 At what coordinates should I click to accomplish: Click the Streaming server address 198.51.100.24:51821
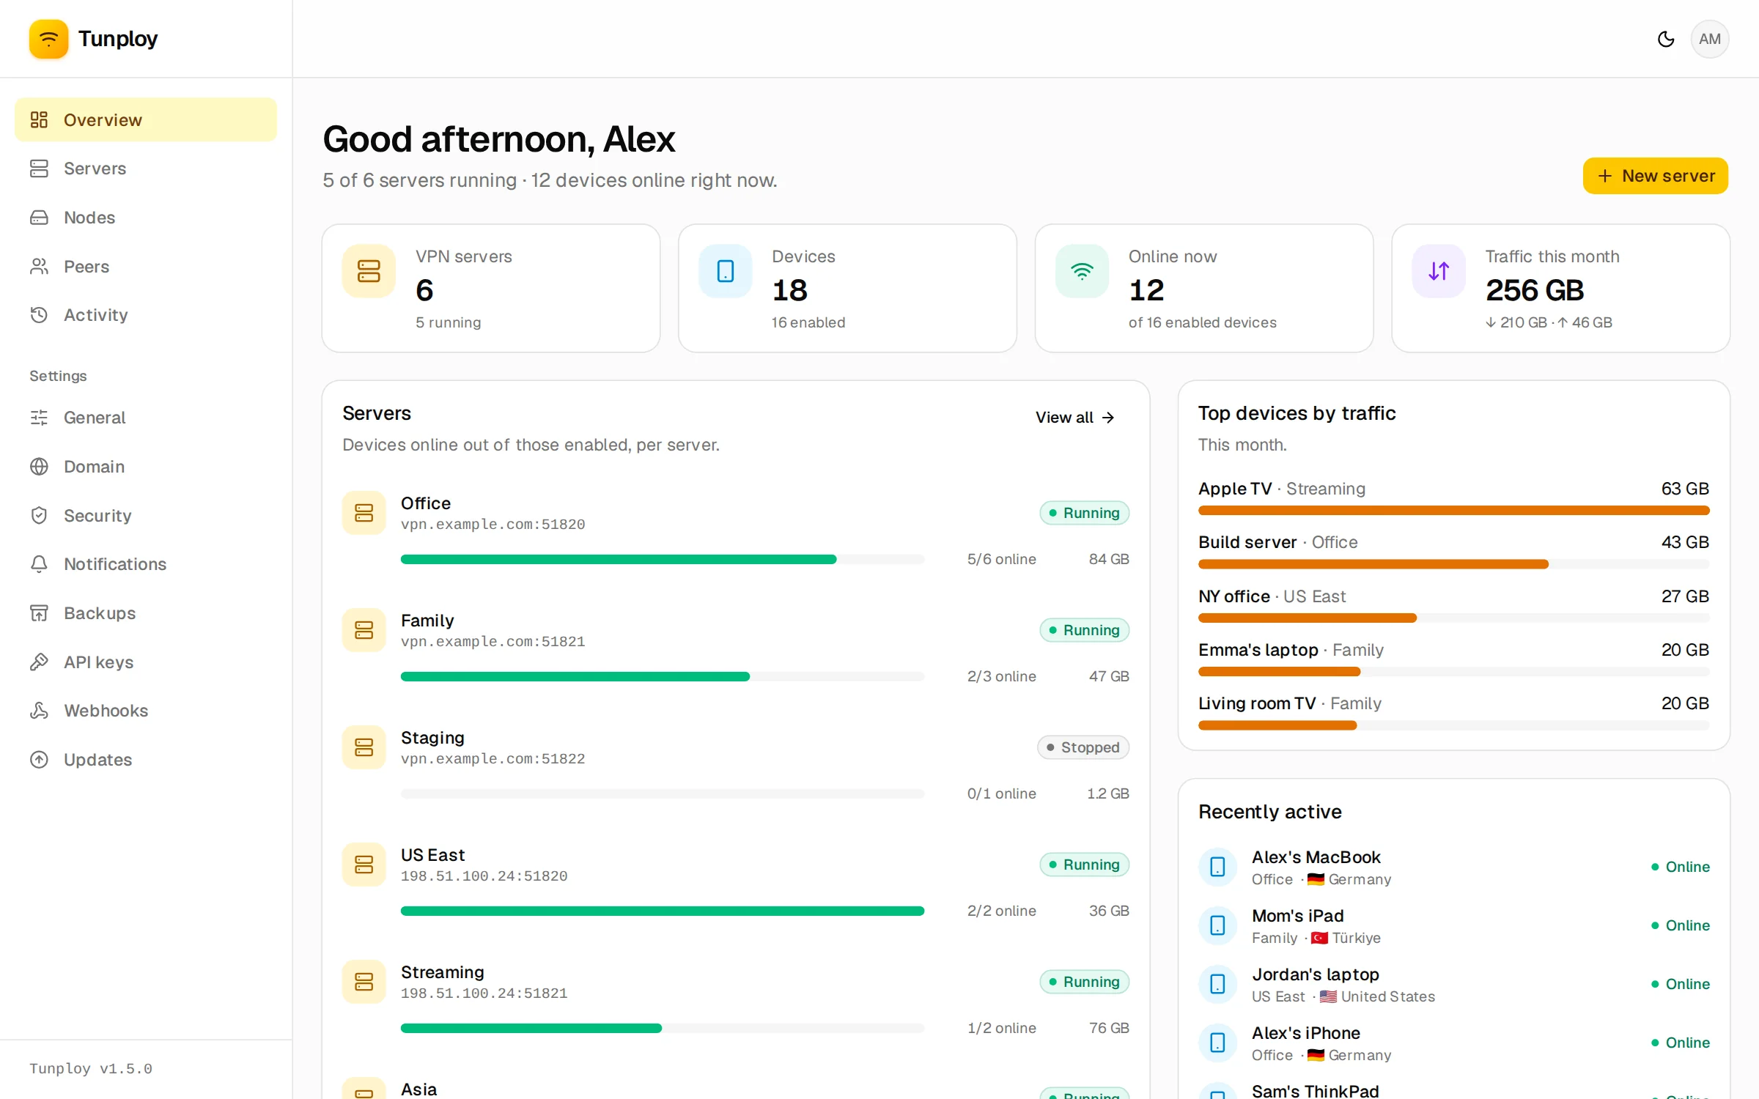[x=484, y=993]
